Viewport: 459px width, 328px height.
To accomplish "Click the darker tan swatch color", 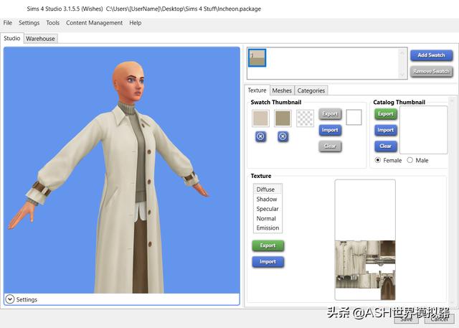I will [283, 118].
